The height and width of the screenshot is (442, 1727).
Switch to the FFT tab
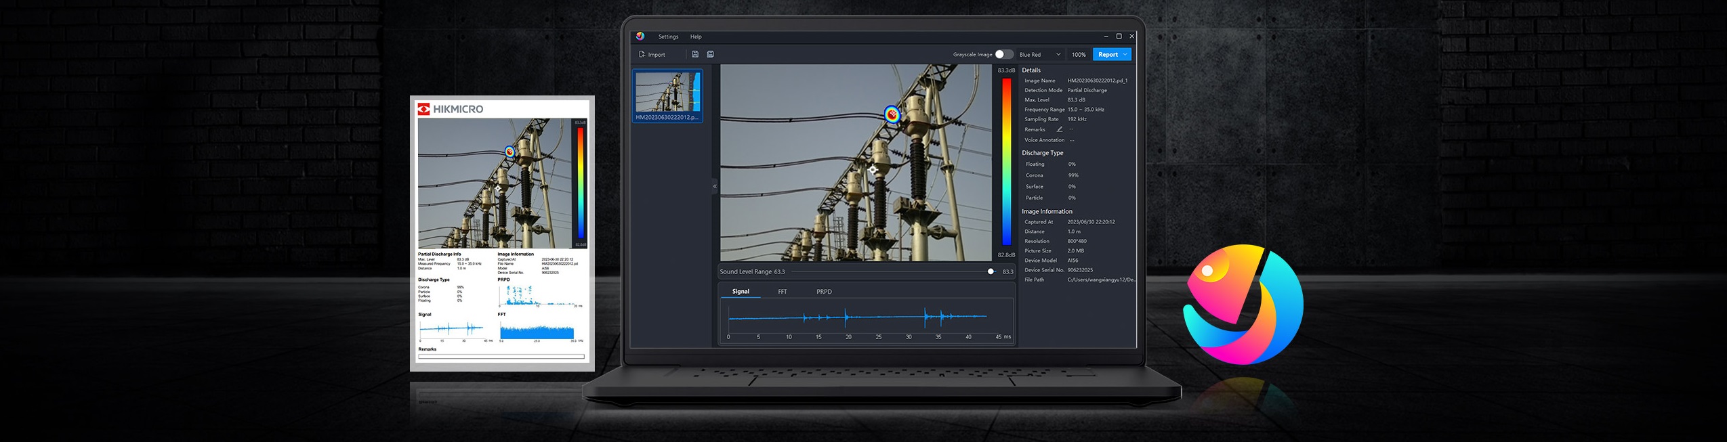[782, 292]
